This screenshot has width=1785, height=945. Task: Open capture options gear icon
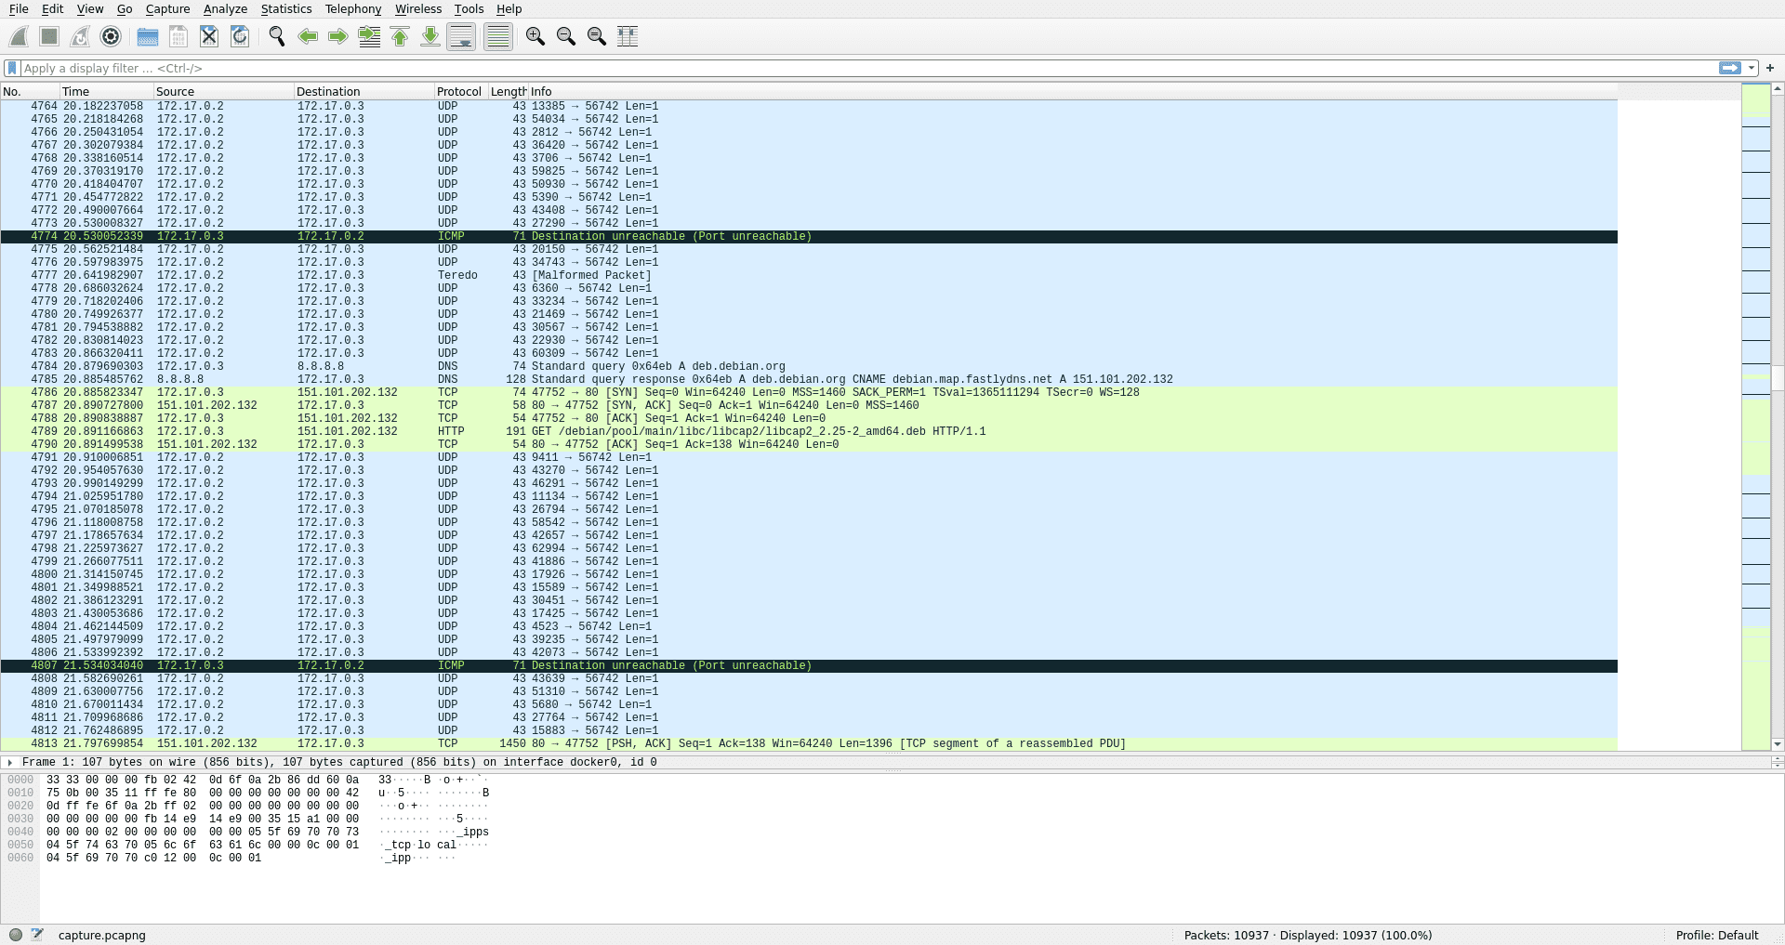point(111,36)
